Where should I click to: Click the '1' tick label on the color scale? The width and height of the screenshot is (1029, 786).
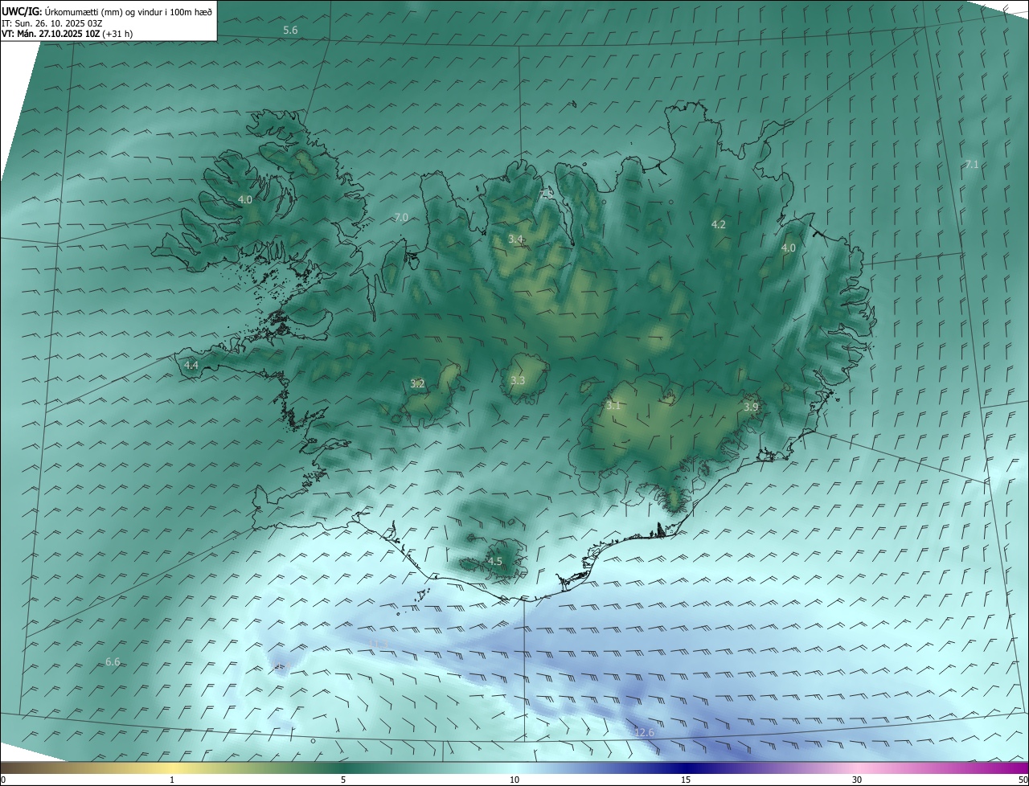click(172, 780)
